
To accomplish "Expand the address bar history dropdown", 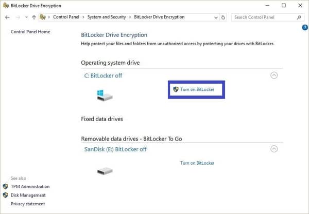I will coord(216,17).
